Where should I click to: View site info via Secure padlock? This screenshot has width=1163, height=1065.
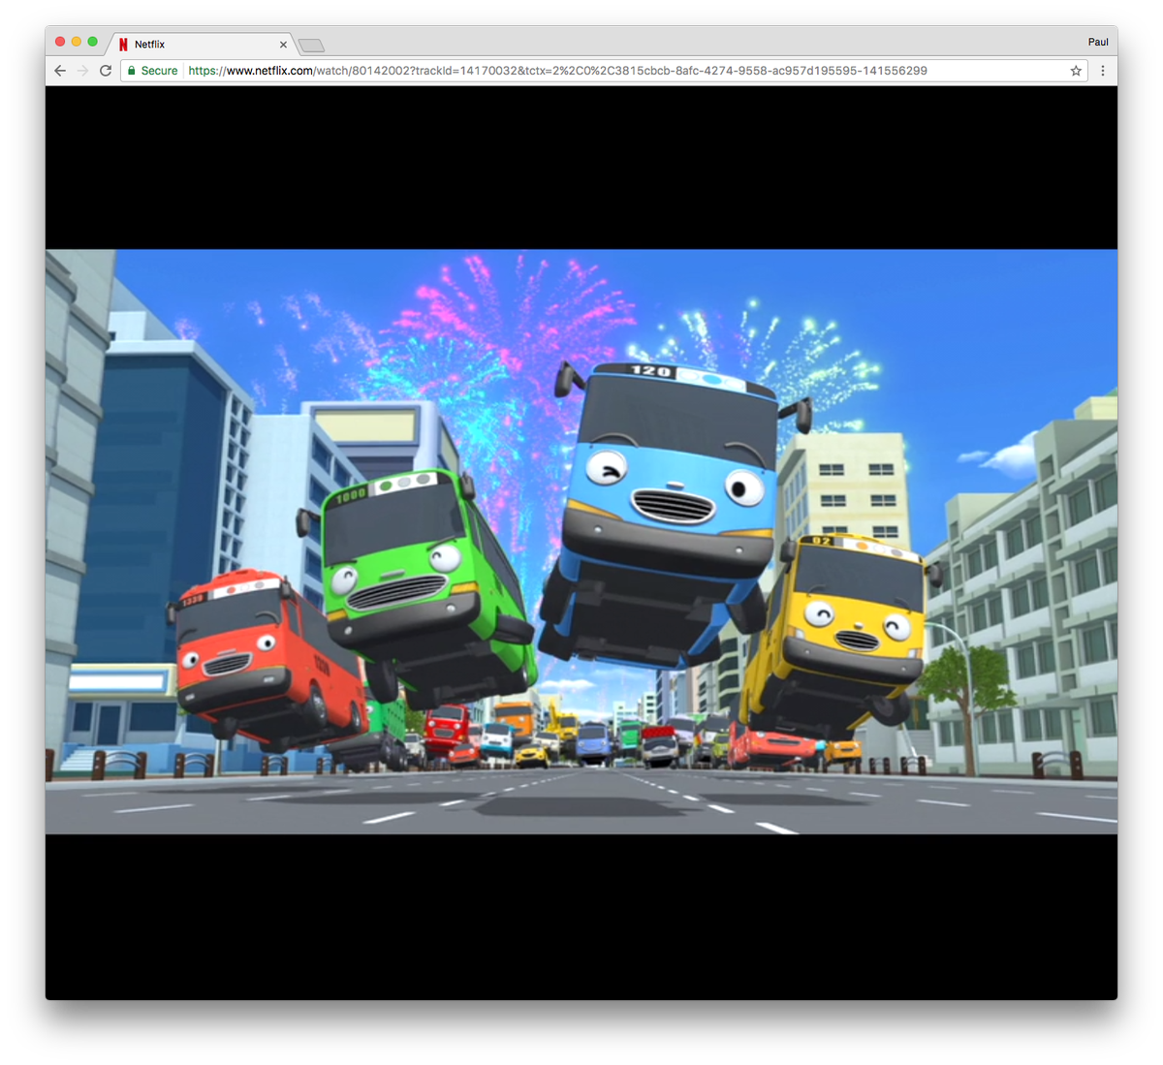click(x=152, y=71)
